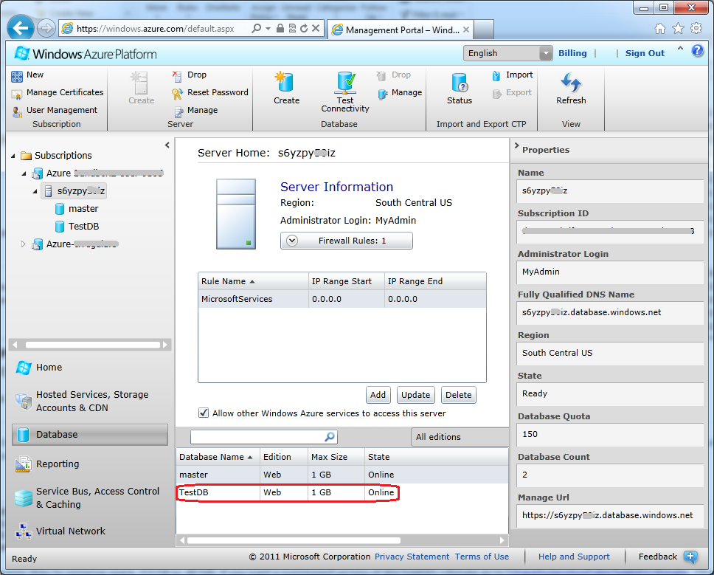Click Reset Password for the server
Viewport: 714px width, 575px height.
(x=210, y=92)
